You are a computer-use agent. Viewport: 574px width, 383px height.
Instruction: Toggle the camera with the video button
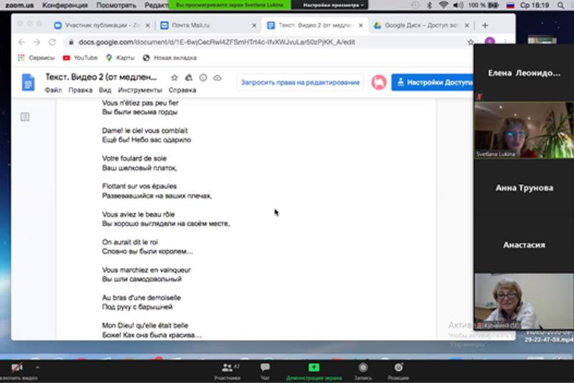point(16,369)
